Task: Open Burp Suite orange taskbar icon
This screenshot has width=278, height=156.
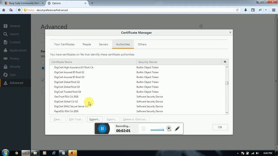Action: (x=73, y=153)
